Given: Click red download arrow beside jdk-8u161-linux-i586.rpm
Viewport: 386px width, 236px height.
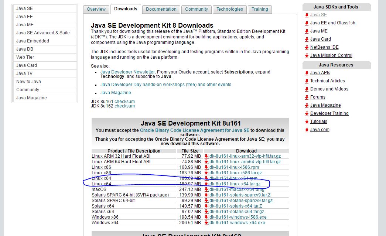Looking at the screenshot, I should 206,167.
